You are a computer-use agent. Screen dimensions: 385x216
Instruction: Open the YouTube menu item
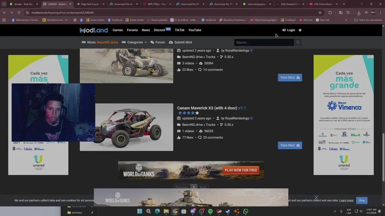(x=195, y=30)
